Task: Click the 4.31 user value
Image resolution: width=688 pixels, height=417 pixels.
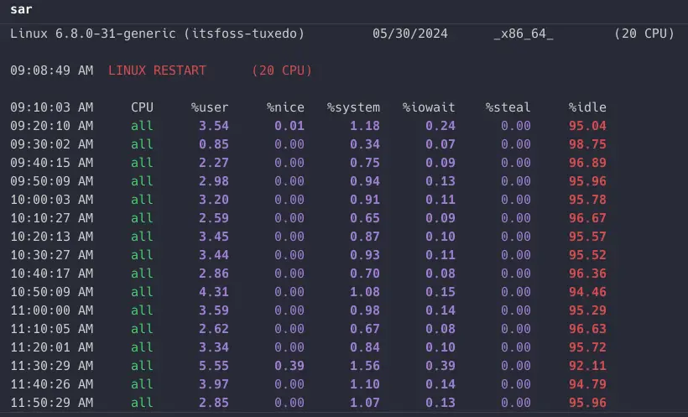Action: (213, 292)
